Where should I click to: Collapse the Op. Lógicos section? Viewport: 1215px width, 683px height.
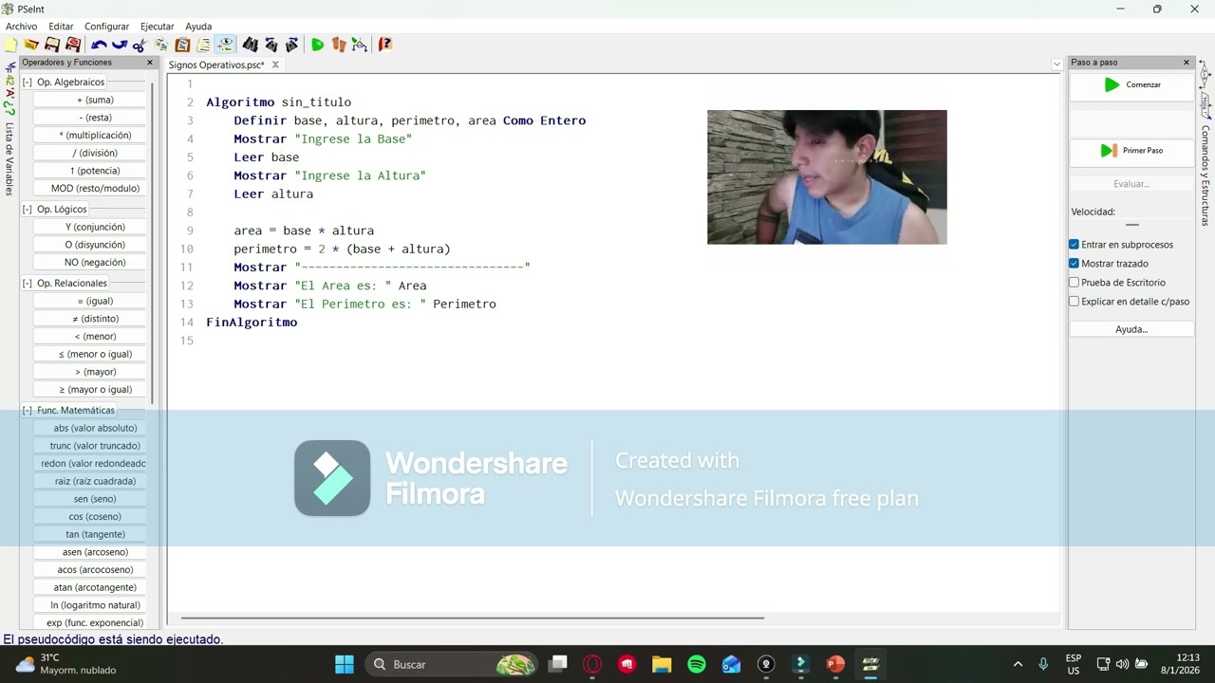pos(28,209)
